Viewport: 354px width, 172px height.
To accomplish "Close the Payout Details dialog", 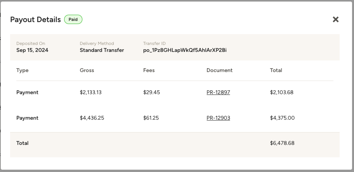I will 336,19.
